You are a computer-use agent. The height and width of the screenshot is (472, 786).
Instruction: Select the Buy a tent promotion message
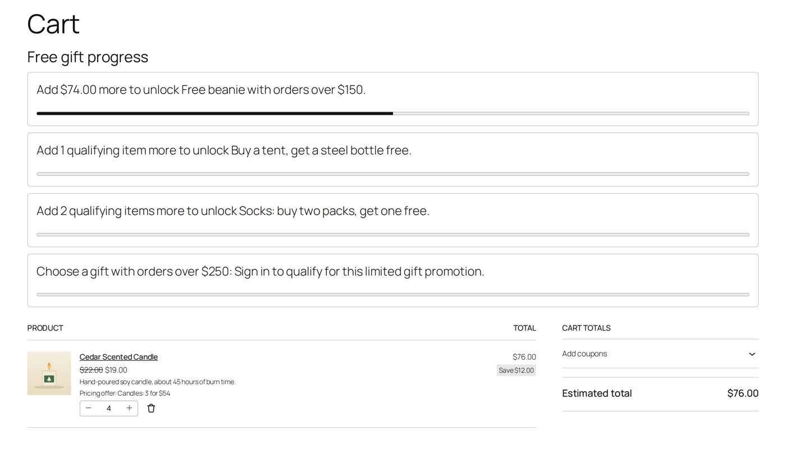tap(224, 150)
